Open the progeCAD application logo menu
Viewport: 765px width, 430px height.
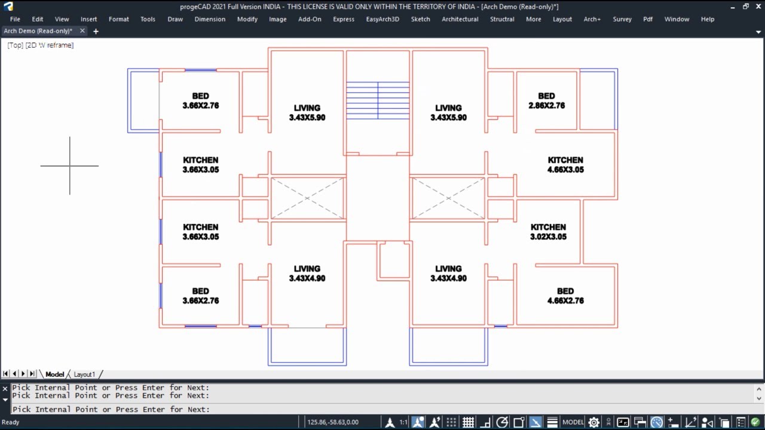click(x=8, y=6)
